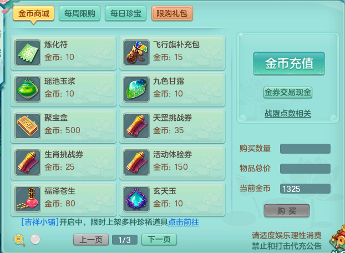The image size is (345, 253).
Task: Open the 战盟点数相关 link
Action: coord(288,114)
